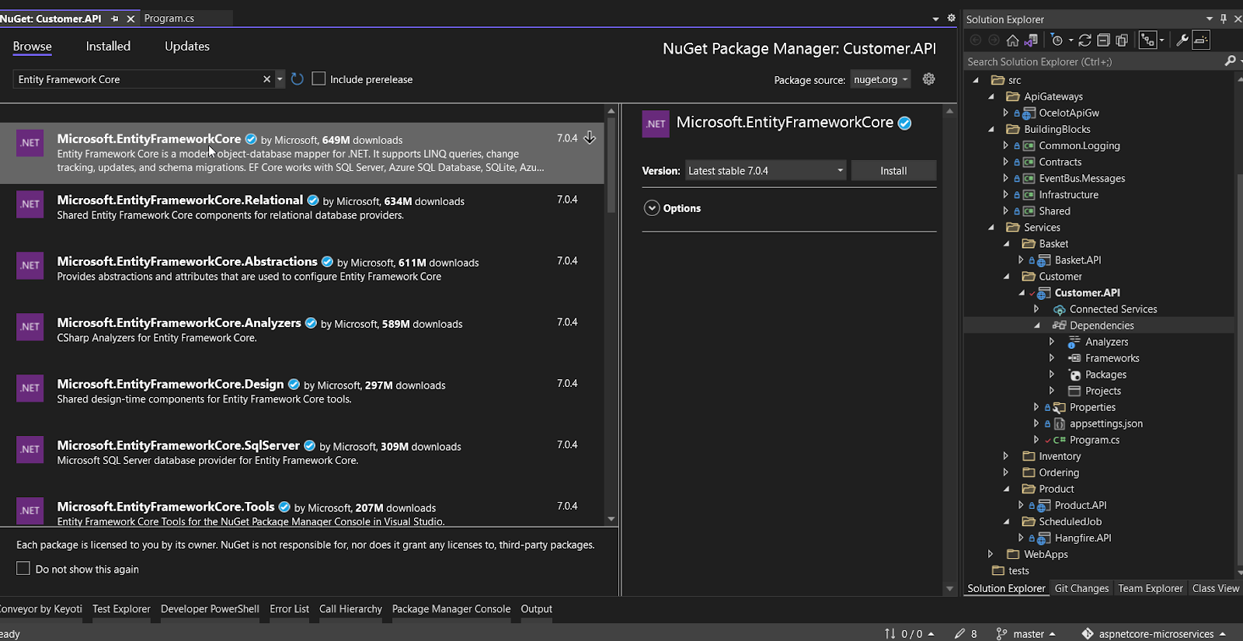This screenshot has height=641, width=1243.
Task: Open the Package source nuget.org dropdown
Action: point(880,79)
